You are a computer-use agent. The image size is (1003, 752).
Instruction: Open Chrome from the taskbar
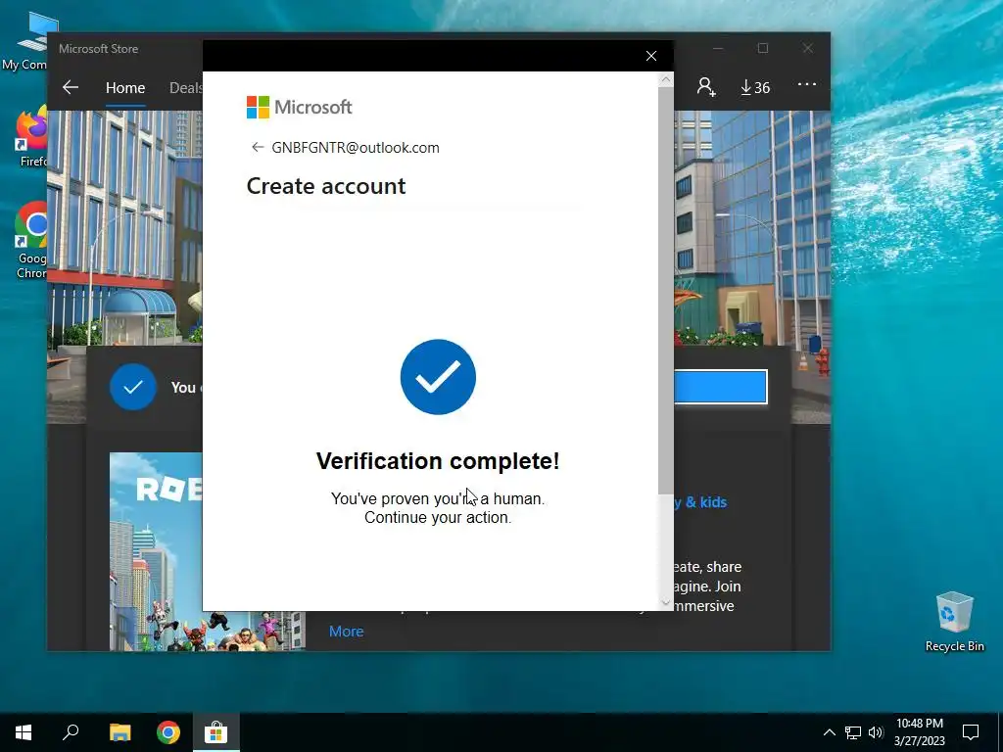click(168, 732)
